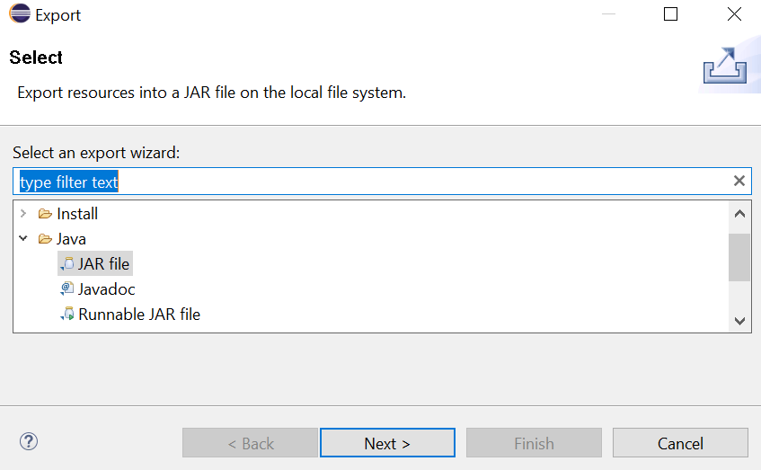
Task: Click the Eclipse logo in title bar
Action: (x=20, y=13)
